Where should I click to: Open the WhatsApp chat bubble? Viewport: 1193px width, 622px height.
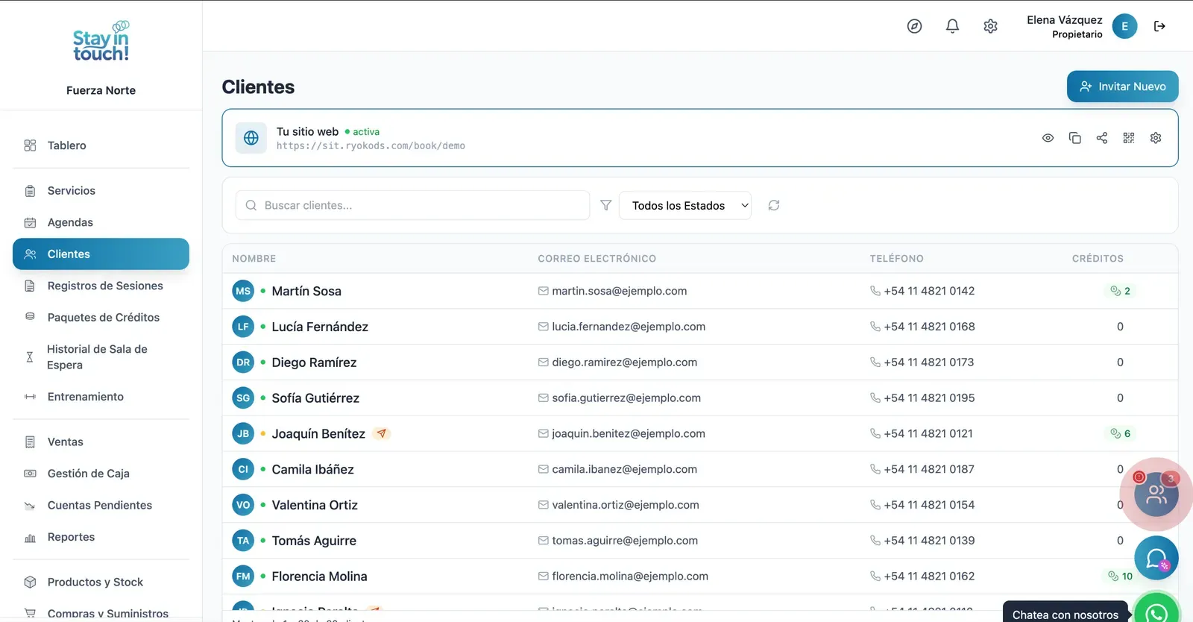point(1156,611)
